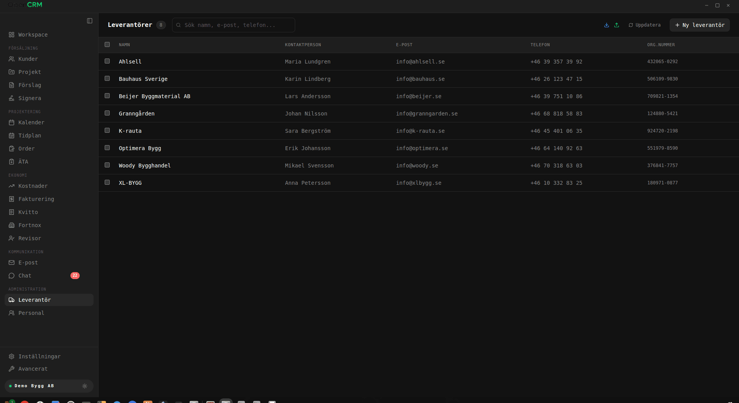Click the Avancerat wrench icon
This screenshot has width=739, height=403.
[12, 369]
